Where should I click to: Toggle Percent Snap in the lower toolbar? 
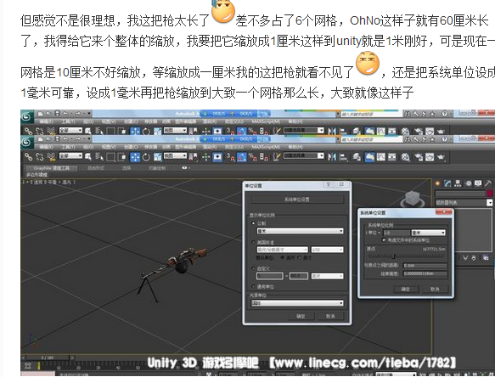[x=252, y=156]
